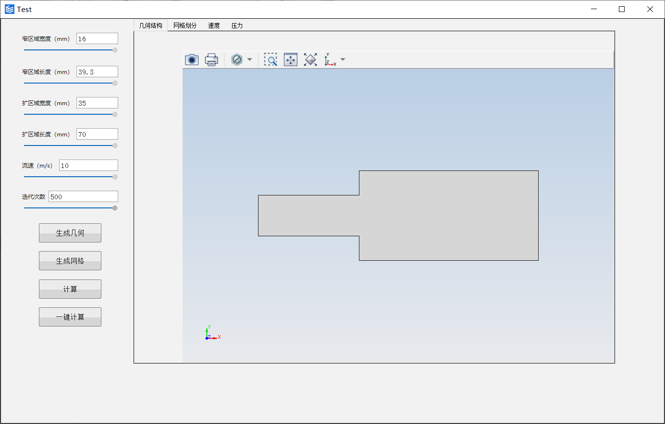Maximize the Test window
665x424 pixels.
pyautogui.click(x=622, y=9)
